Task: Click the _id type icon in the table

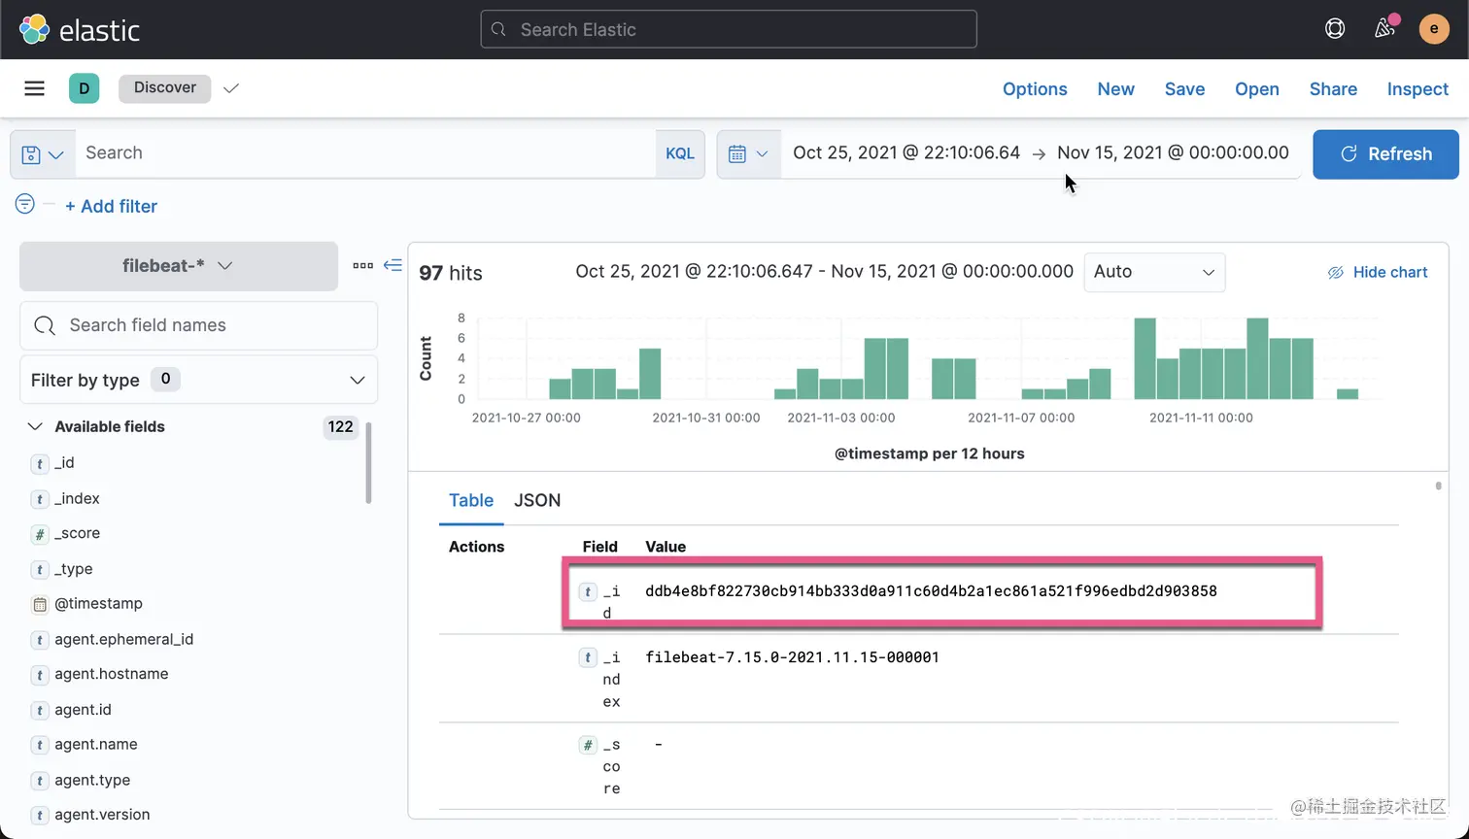Action: click(588, 591)
